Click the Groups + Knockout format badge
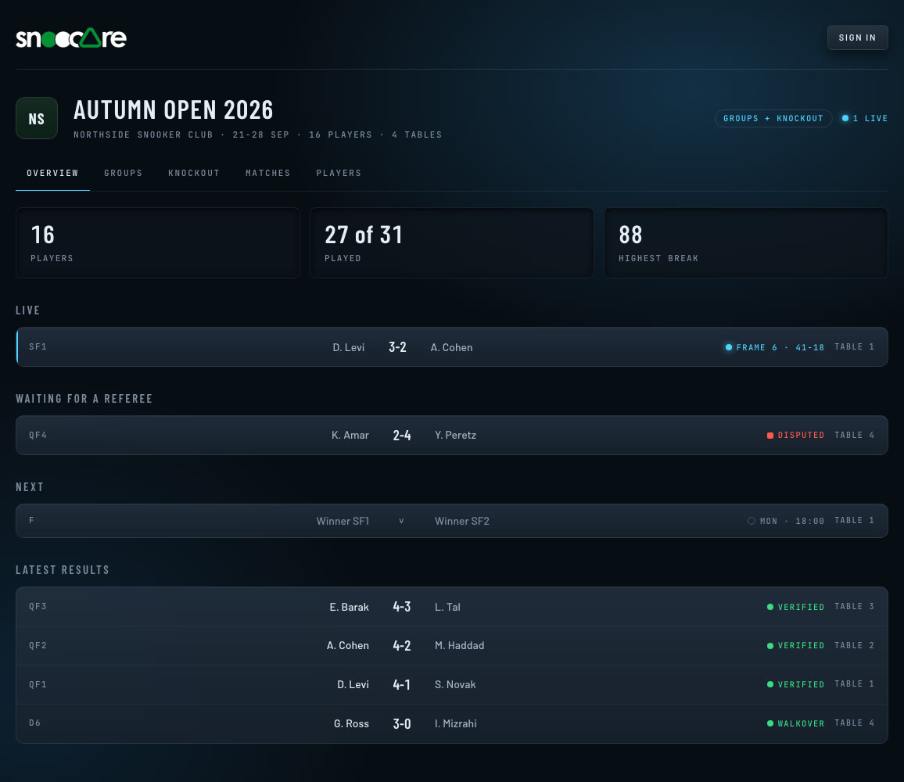The width and height of the screenshot is (904, 782). [773, 118]
